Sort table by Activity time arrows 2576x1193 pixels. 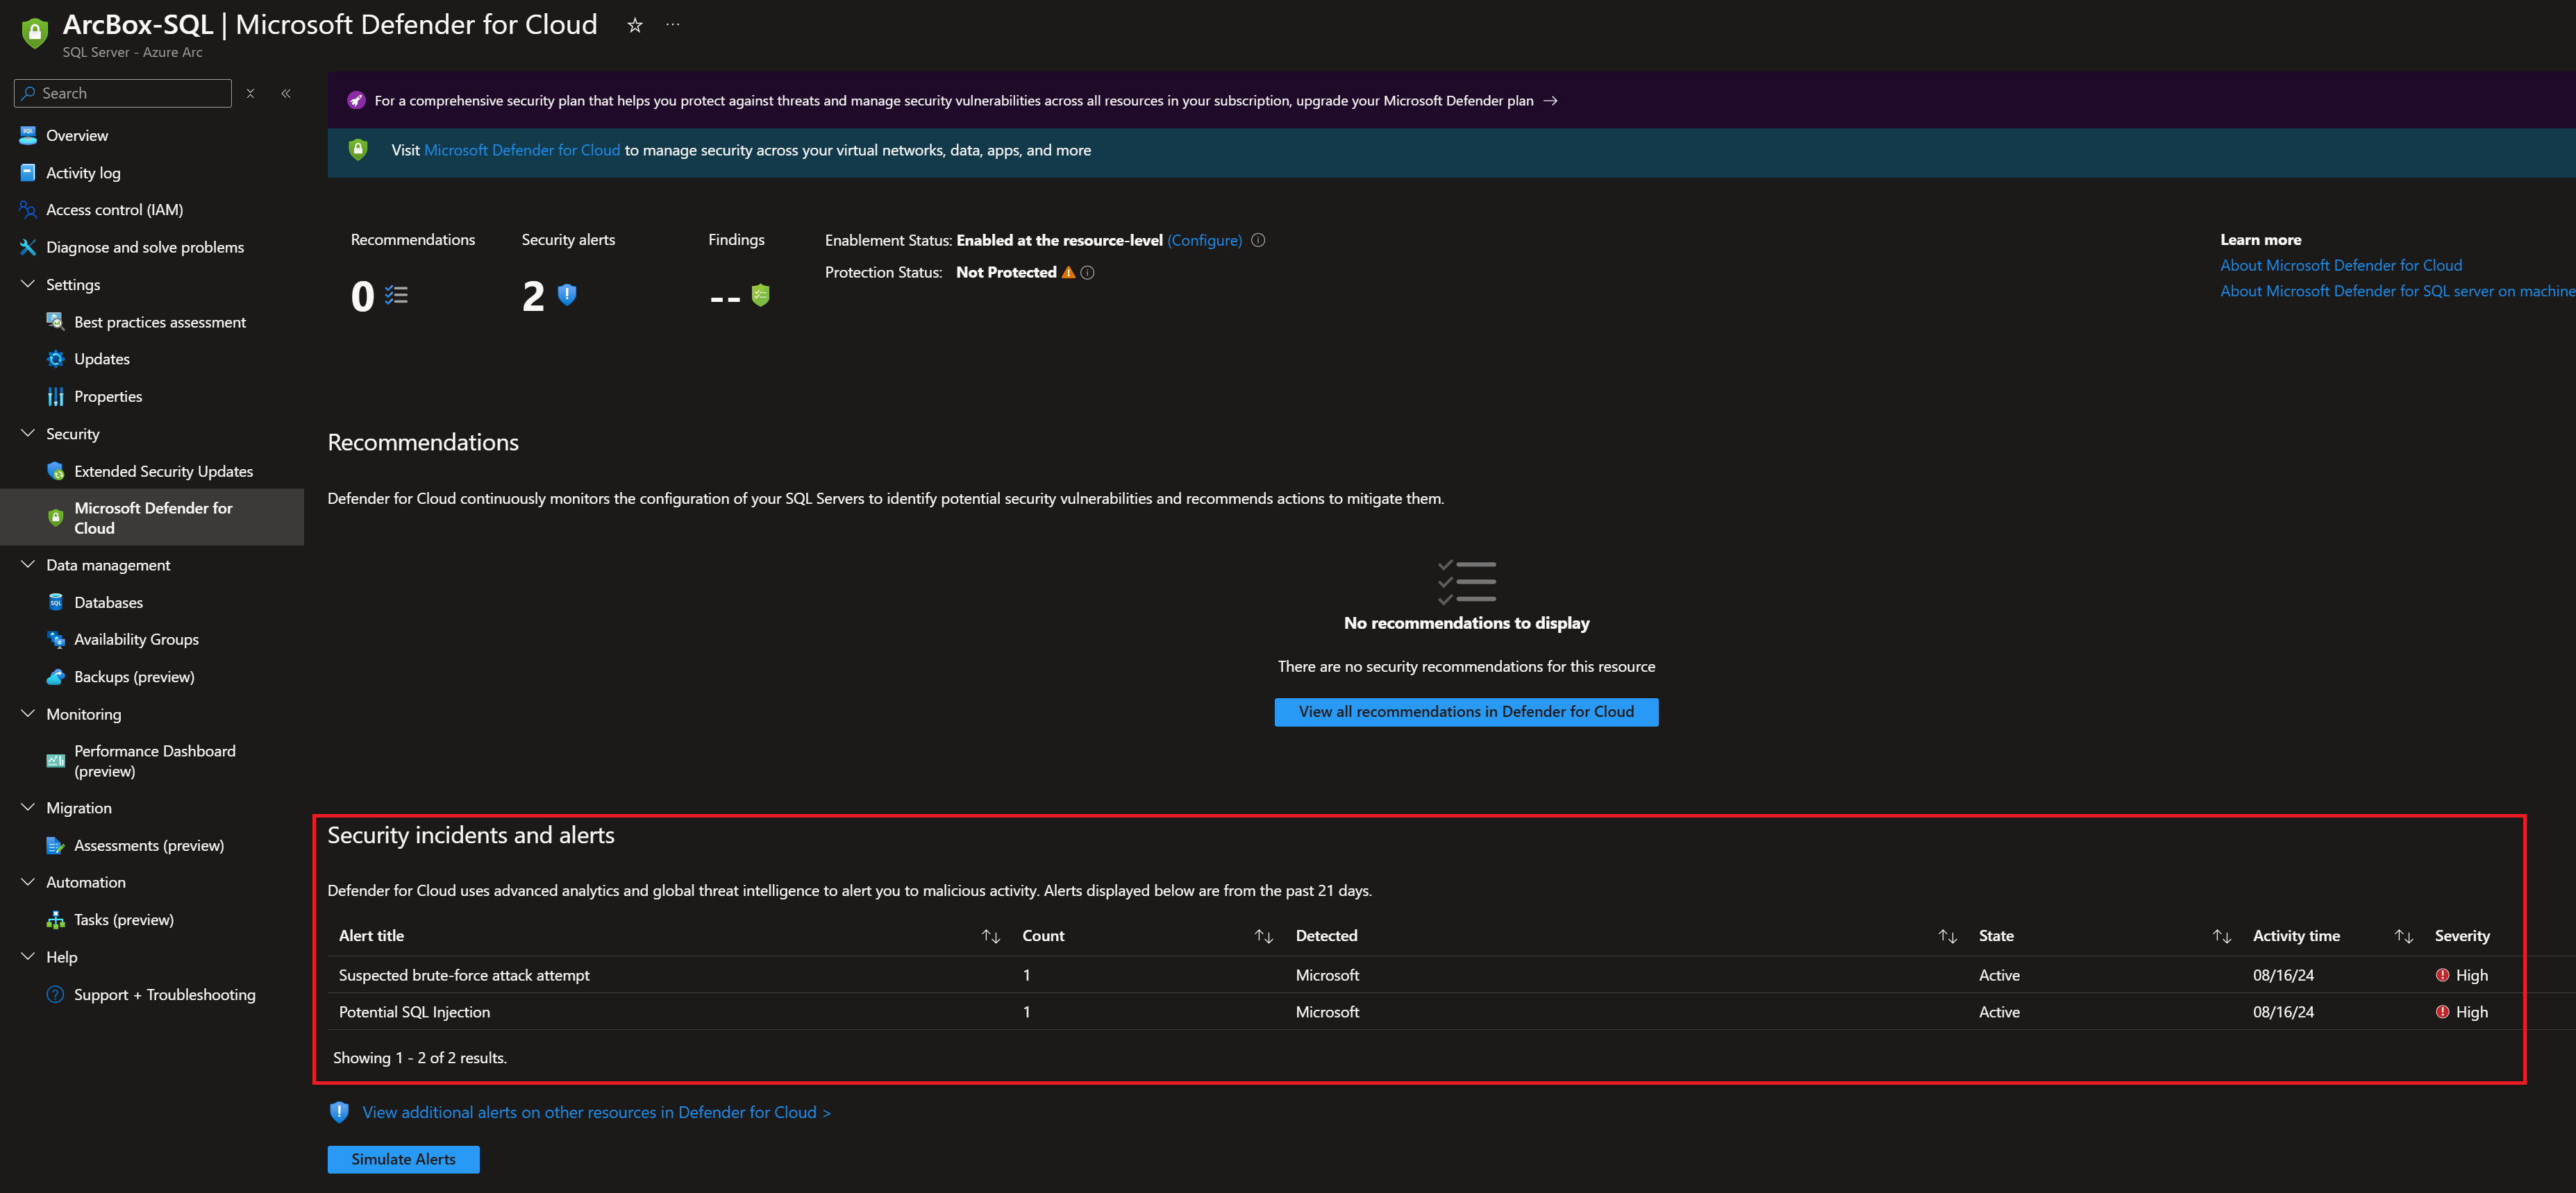tap(2403, 936)
